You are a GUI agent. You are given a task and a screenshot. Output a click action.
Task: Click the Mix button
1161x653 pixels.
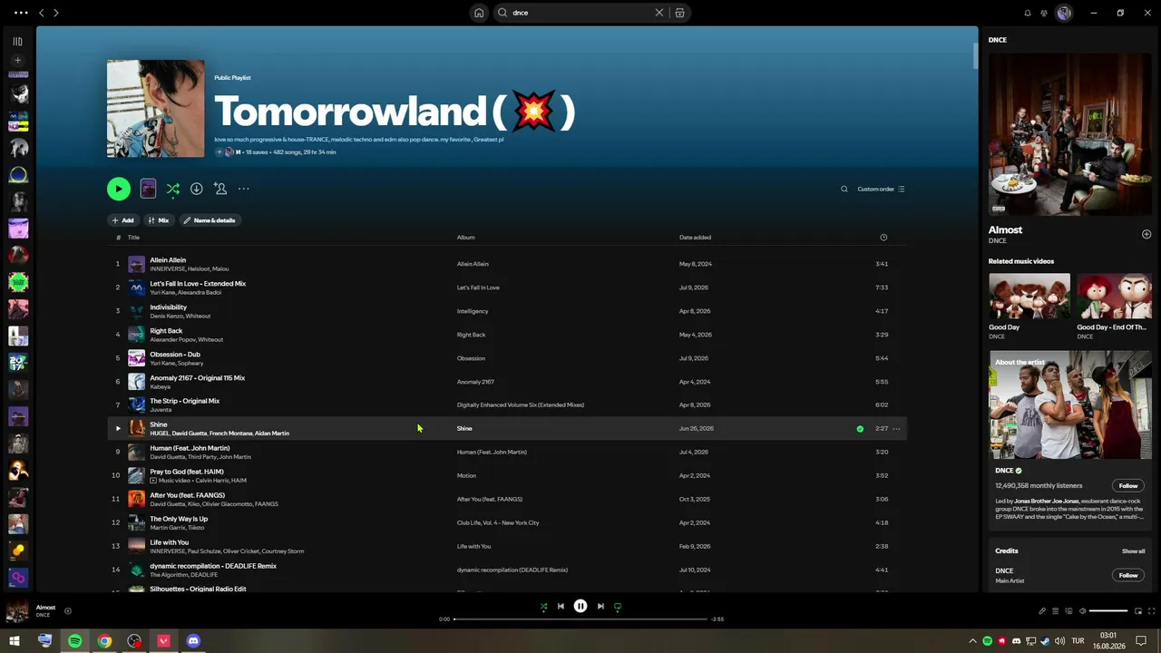pyautogui.click(x=159, y=220)
